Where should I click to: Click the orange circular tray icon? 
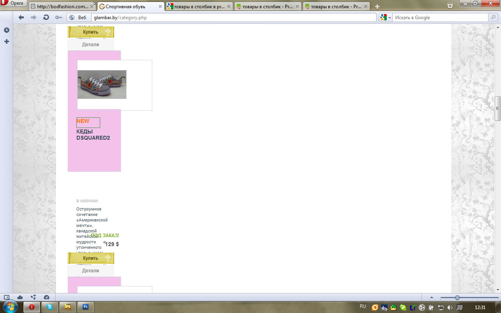coord(375,308)
